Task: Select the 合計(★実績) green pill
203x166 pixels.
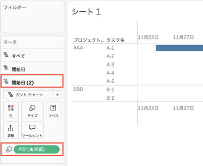Action: point(37,150)
